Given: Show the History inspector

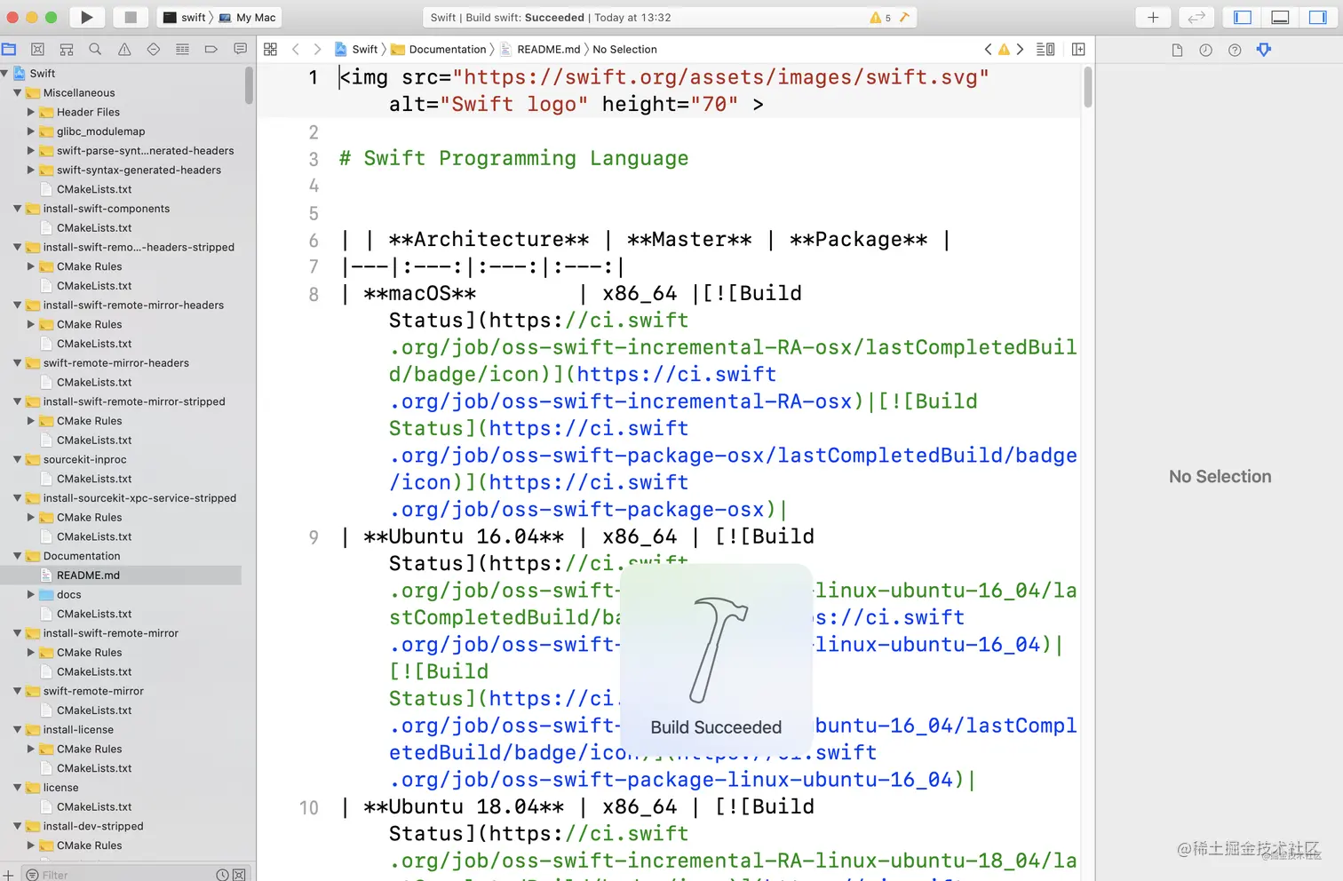Looking at the screenshot, I should click(1205, 50).
